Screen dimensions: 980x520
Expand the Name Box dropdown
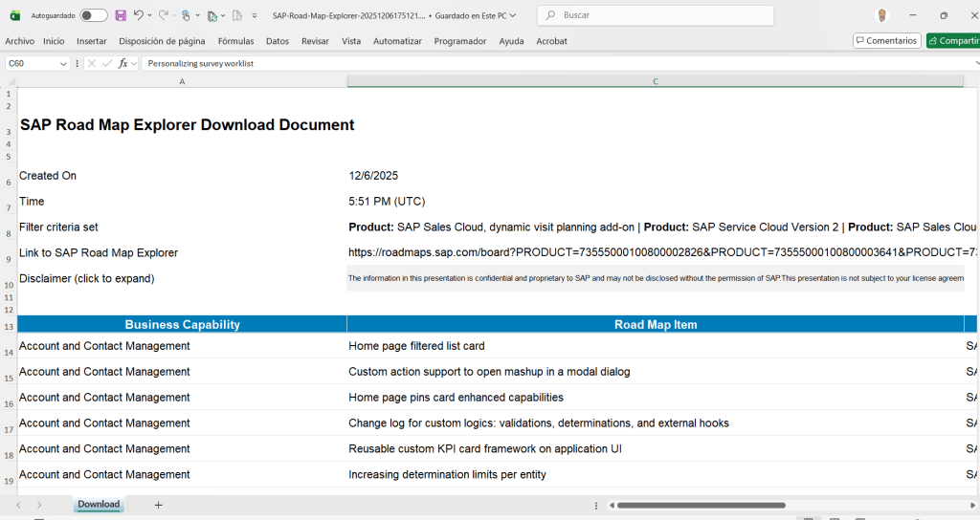(x=63, y=63)
